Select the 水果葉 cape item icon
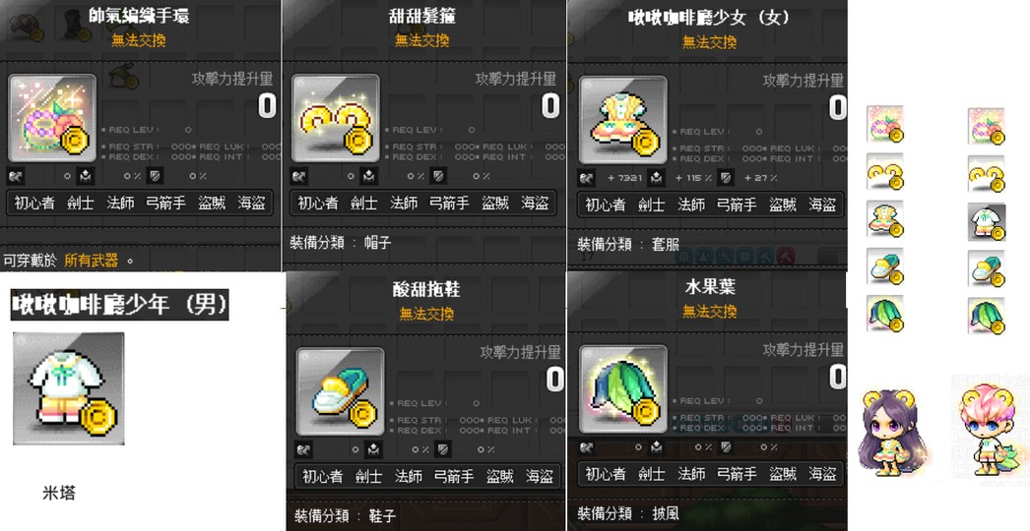 [x=623, y=389]
